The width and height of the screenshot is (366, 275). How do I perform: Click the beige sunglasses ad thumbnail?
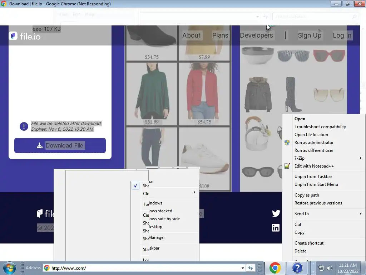329,95
